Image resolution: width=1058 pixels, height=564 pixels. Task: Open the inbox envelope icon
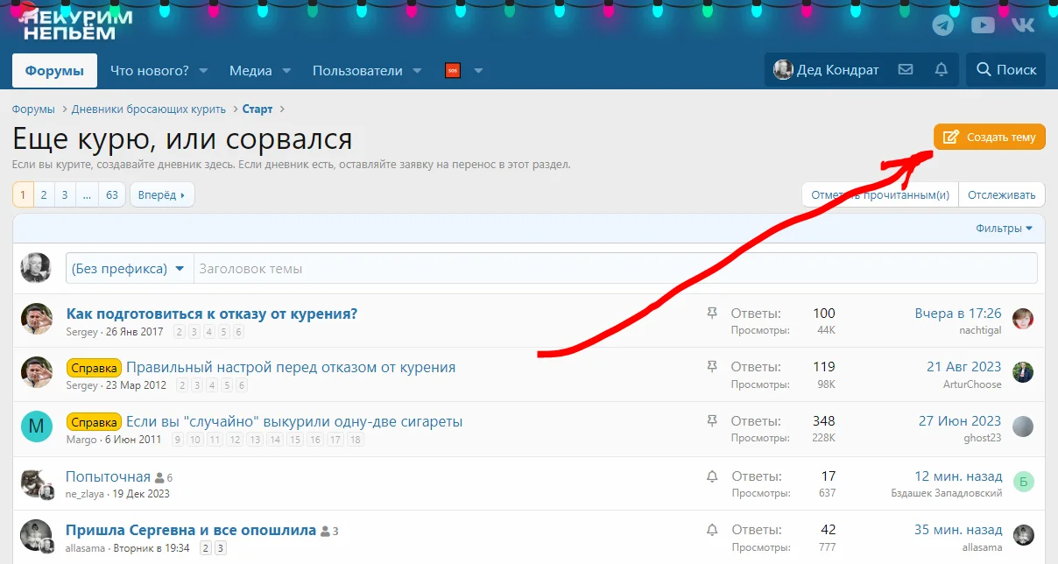(x=906, y=70)
